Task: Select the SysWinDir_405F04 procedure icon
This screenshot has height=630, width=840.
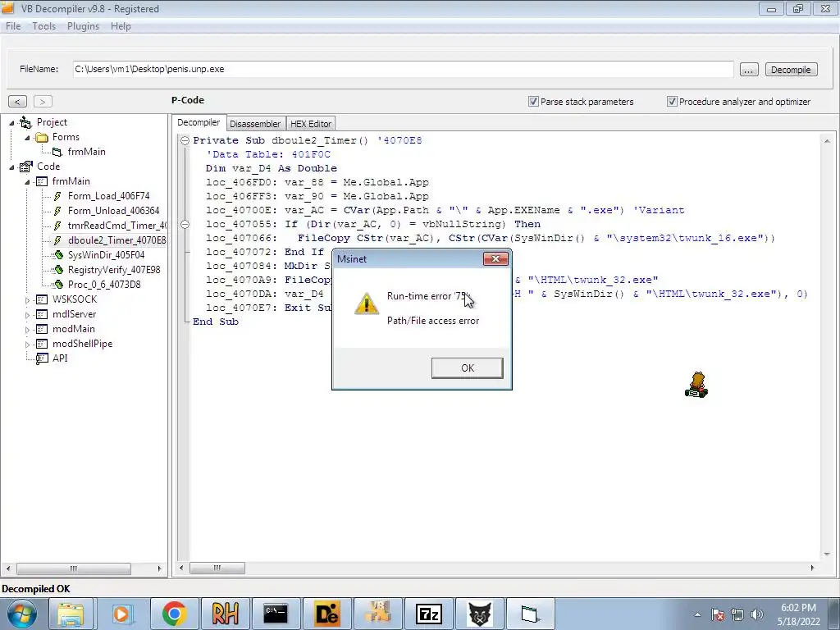Action: click(58, 255)
